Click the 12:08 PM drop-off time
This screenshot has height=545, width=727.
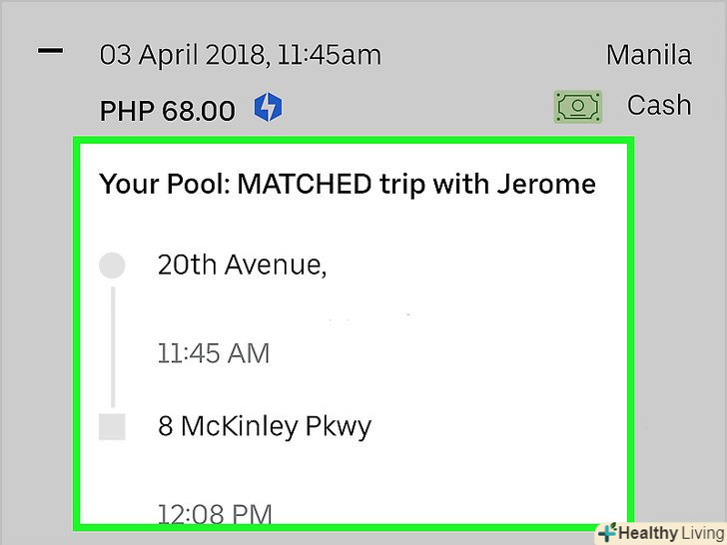pos(215,514)
